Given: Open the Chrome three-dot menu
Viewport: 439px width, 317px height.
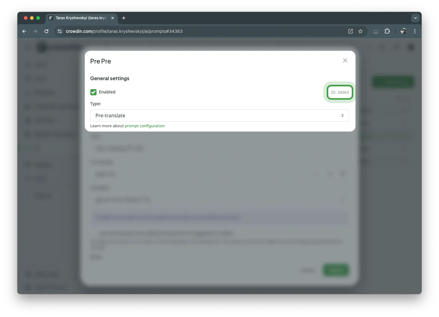Looking at the screenshot, I should [x=415, y=31].
